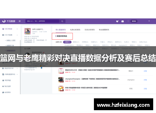Click the GROLOVE product title text
Screen dimensions: 156x113
pos(93,70)
